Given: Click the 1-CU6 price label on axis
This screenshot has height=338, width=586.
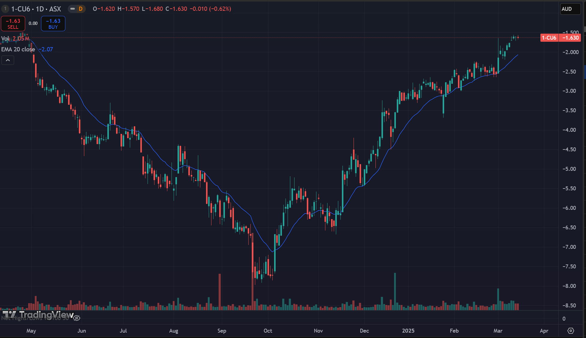Looking at the screenshot, I should (549, 38).
